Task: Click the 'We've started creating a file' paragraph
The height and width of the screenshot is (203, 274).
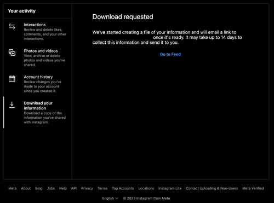Action: coord(167,37)
